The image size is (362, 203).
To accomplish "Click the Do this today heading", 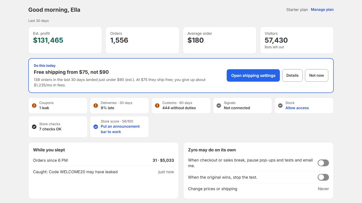I will pos(45,66).
